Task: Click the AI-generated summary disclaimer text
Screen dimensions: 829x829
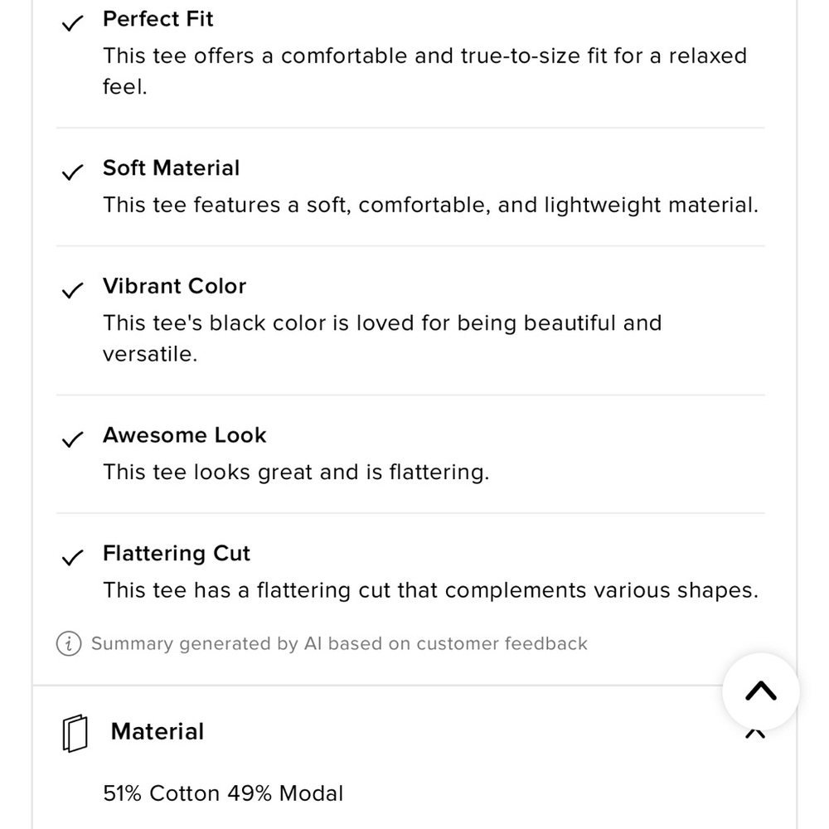Action: click(x=339, y=643)
